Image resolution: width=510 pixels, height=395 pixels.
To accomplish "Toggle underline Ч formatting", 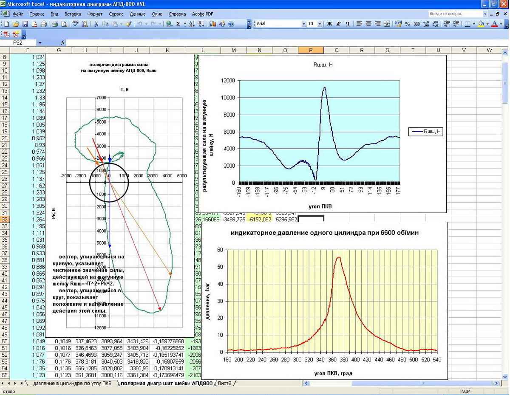I will point(348,24).
